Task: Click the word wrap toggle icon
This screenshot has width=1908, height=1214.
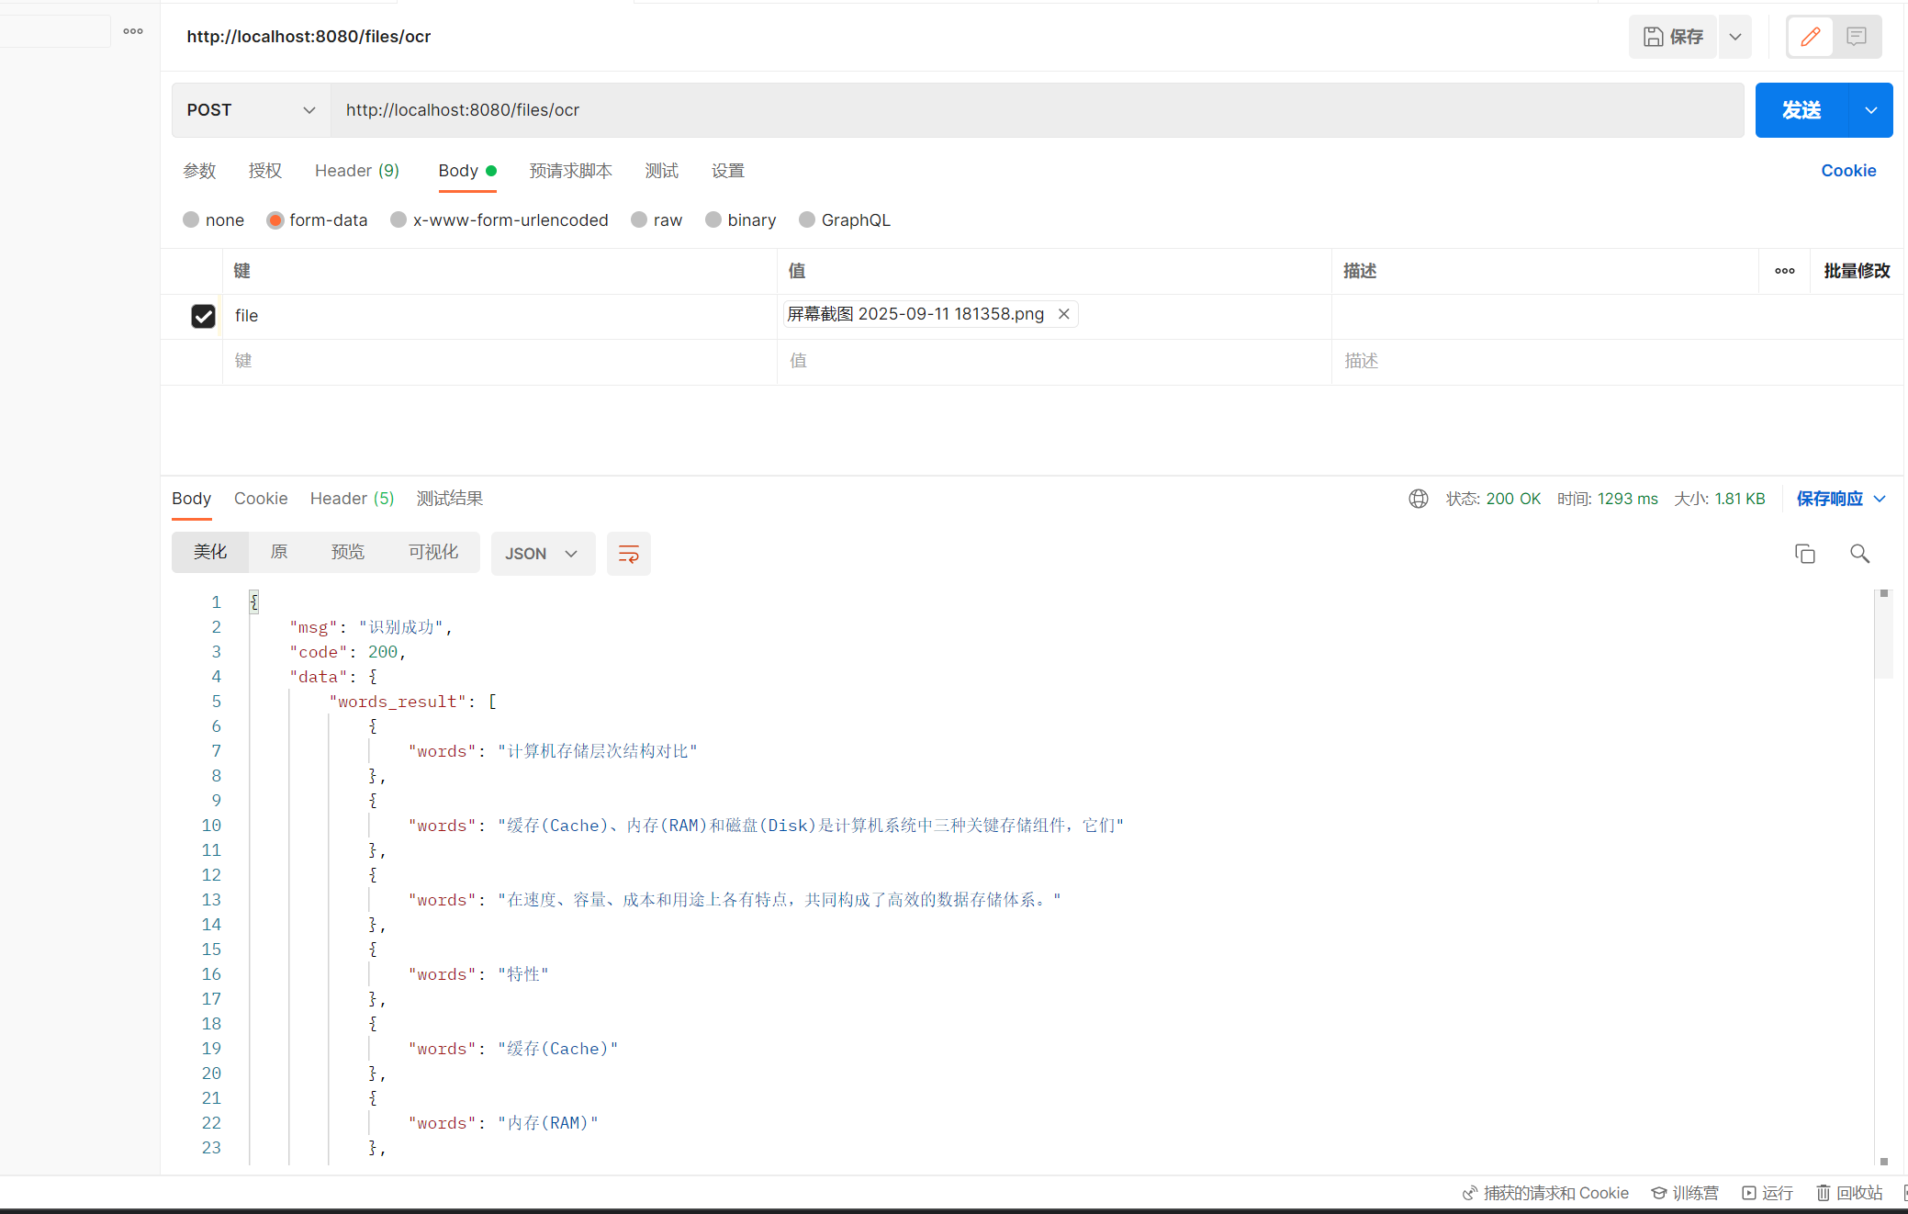Action: [x=628, y=554]
